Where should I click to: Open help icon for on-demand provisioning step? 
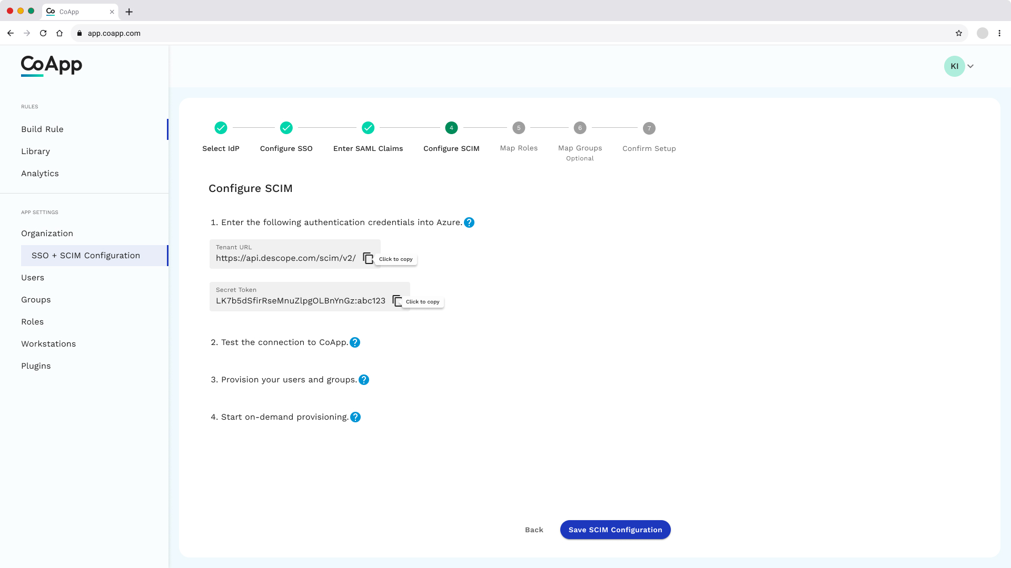tap(355, 417)
